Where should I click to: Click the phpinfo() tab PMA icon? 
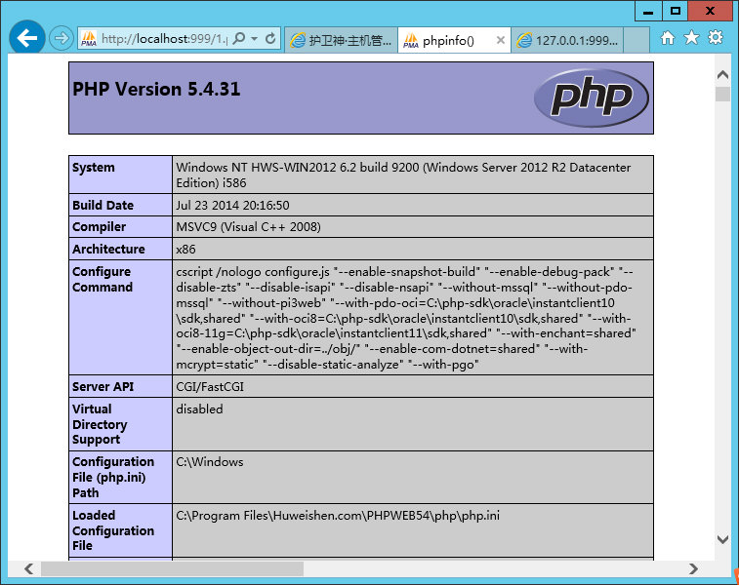411,41
